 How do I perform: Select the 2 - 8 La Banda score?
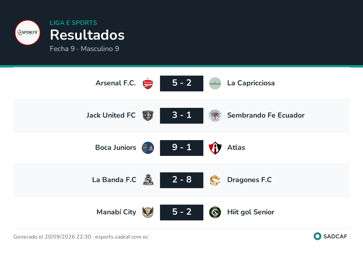[x=182, y=180]
